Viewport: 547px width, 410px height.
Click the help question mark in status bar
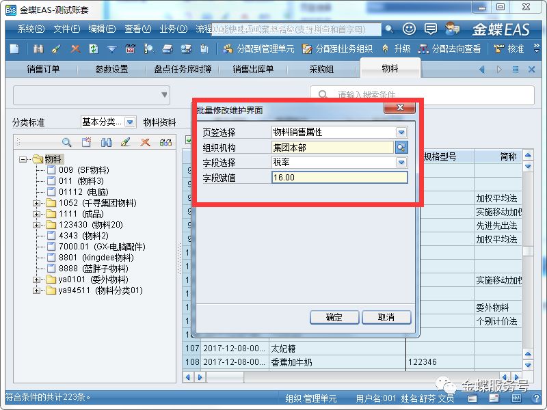[537, 398]
